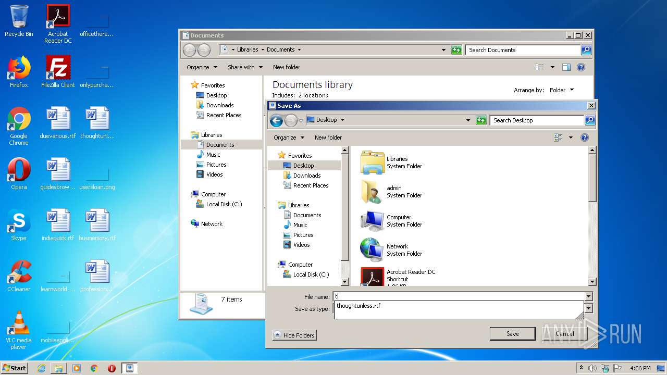
Task: Launch Acrobat Reader DC from desktop
Action: coord(58,23)
